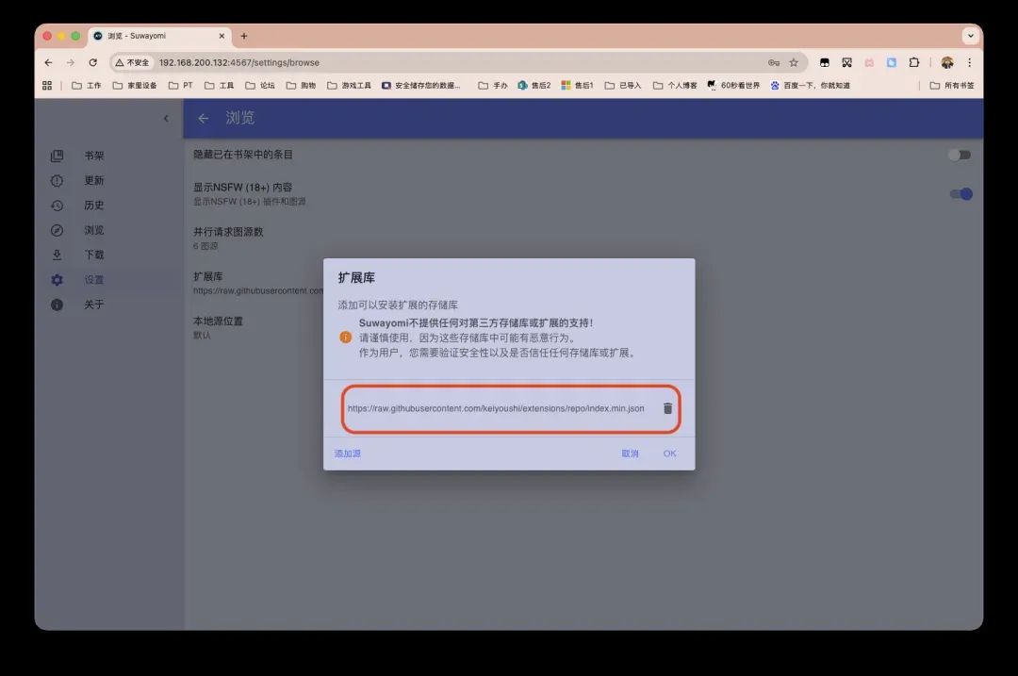Disable the 显示NSFW (18+) 内容 switch
The height and width of the screenshot is (676, 1018).
click(961, 193)
